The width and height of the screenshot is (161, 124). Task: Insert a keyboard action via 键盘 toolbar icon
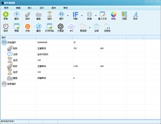click(39, 14)
